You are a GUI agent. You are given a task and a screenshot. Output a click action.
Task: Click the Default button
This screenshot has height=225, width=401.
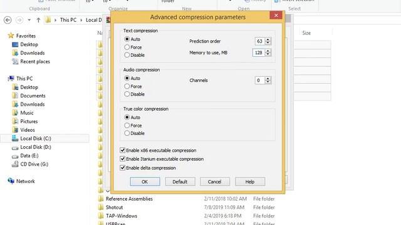tap(180, 182)
